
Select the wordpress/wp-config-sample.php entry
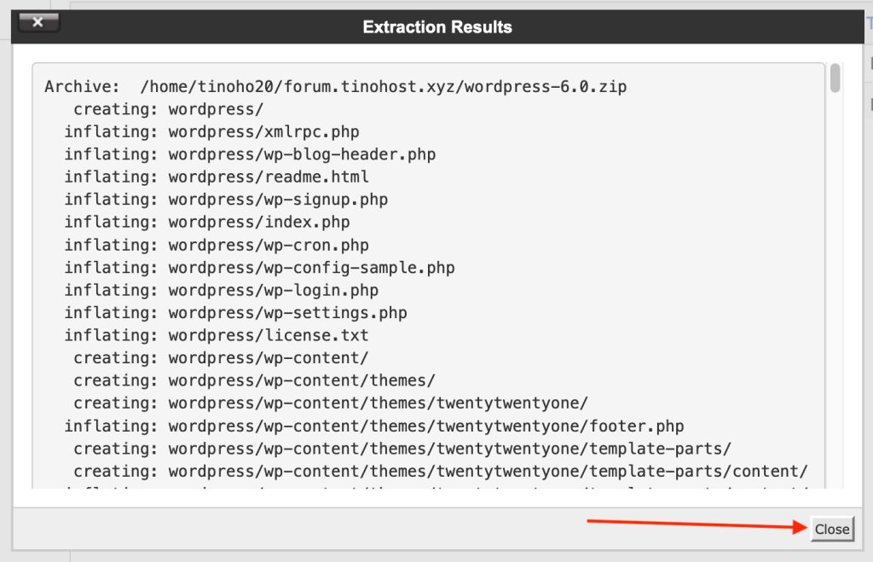point(259,268)
